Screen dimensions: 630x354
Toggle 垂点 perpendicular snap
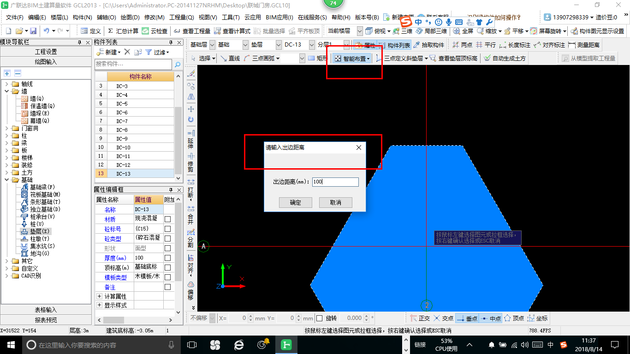coord(467,318)
